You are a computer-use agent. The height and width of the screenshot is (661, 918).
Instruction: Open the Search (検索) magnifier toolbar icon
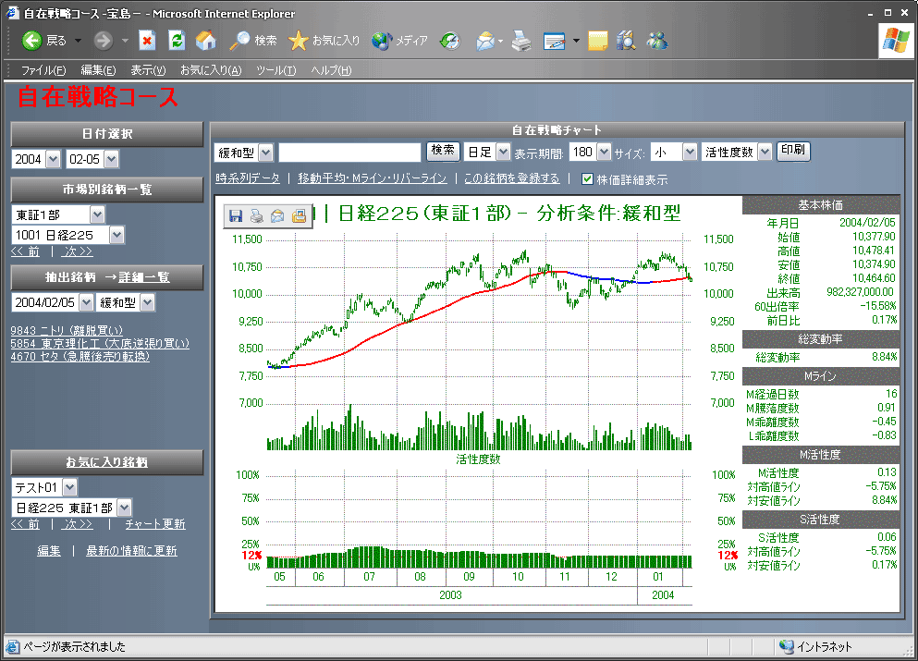pyautogui.click(x=239, y=41)
